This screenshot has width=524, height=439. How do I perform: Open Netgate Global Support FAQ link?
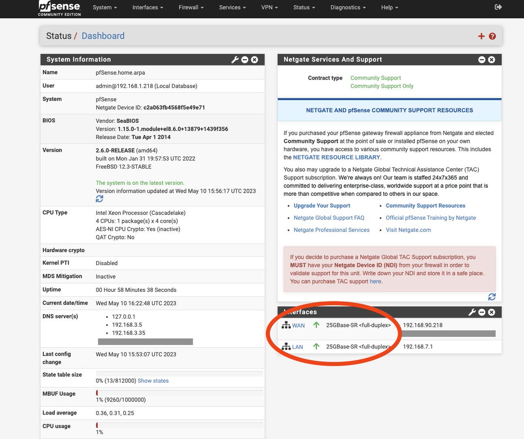pos(329,218)
